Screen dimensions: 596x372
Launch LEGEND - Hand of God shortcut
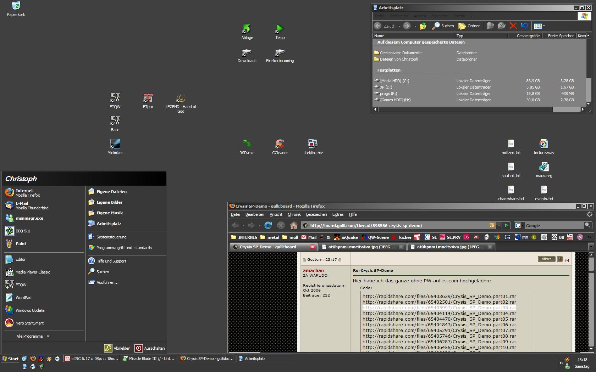click(x=181, y=103)
